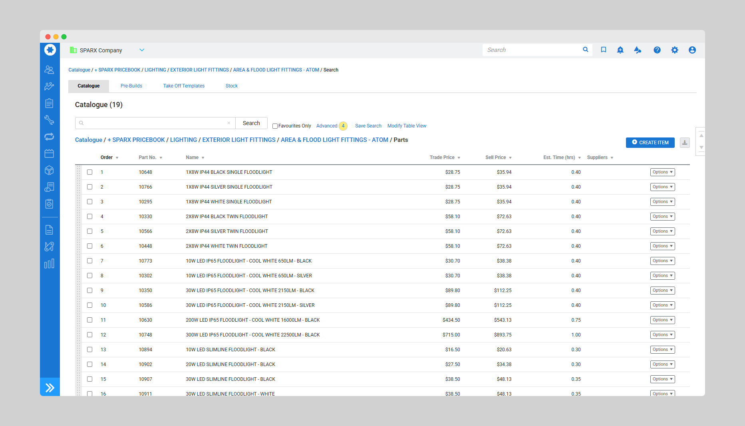Tick checkbox for part 10648 row
Viewport: 745px width, 426px height.
click(90, 172)
